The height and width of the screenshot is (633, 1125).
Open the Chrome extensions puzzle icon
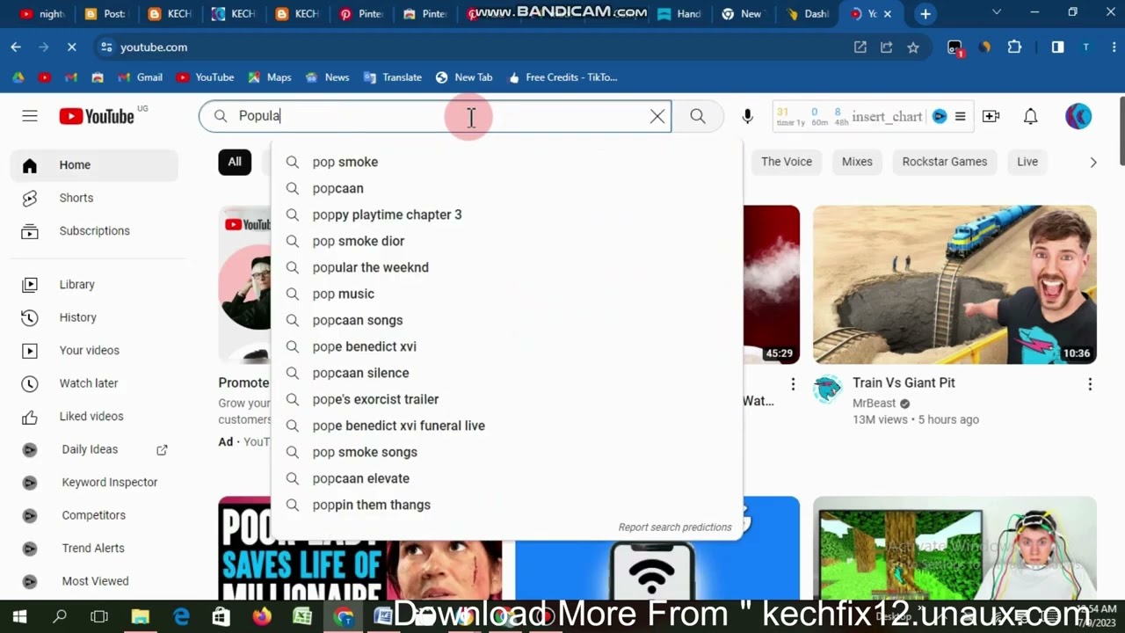(1014, 47)
